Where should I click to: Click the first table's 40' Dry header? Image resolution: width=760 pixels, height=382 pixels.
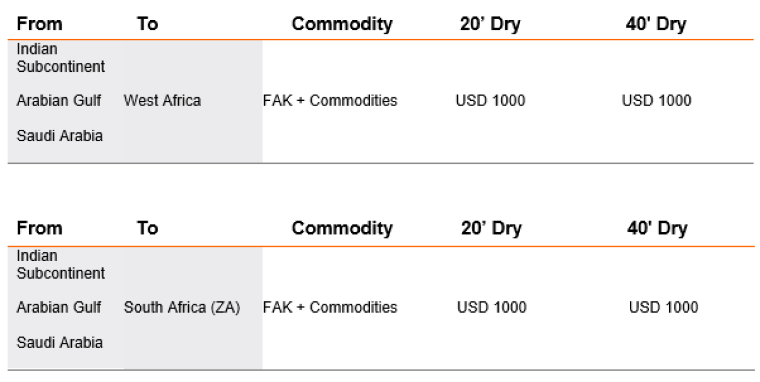(x=657, y=24)
